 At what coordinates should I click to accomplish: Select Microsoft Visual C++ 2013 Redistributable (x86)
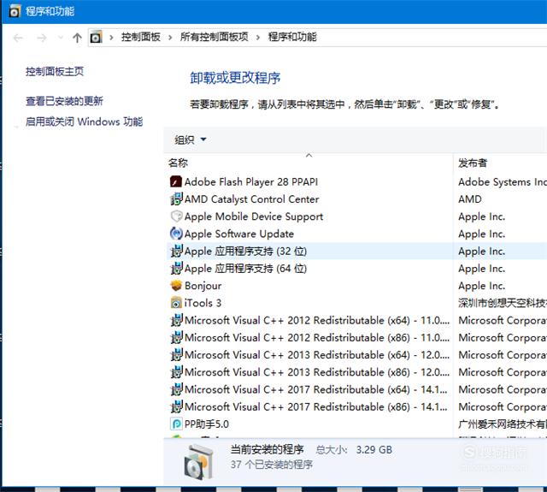[317, 372]
